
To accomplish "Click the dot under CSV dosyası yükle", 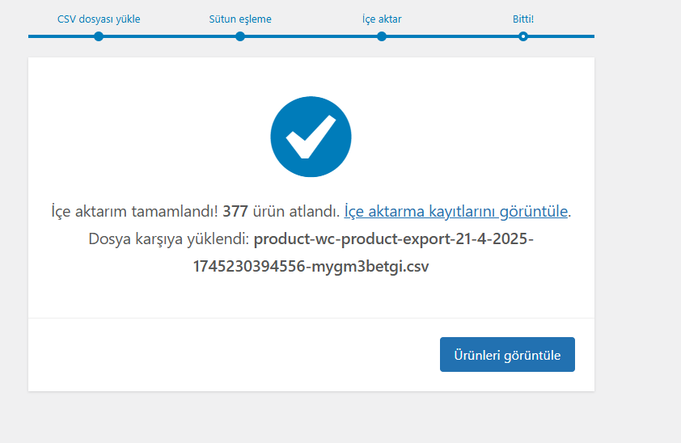I will 99,36.
